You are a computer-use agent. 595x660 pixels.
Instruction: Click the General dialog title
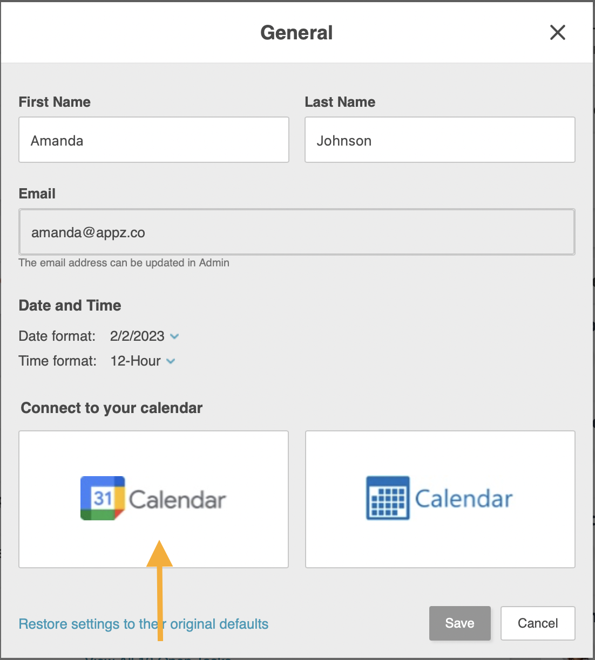coord(296,33)
